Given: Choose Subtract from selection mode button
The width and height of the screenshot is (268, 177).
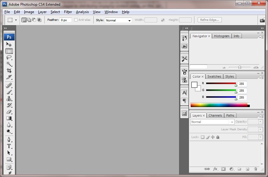Looking at the screenshot, I should (x=34, y=20).
